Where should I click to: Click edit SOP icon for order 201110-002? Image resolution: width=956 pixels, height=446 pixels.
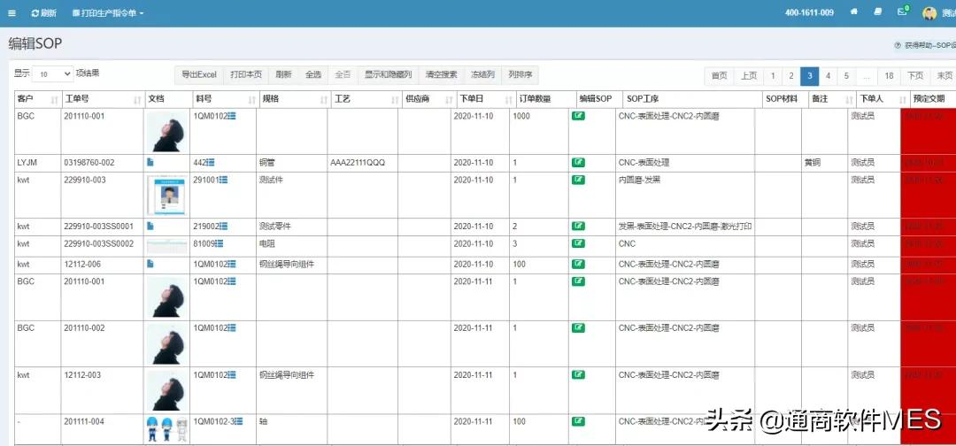[578, 327]
